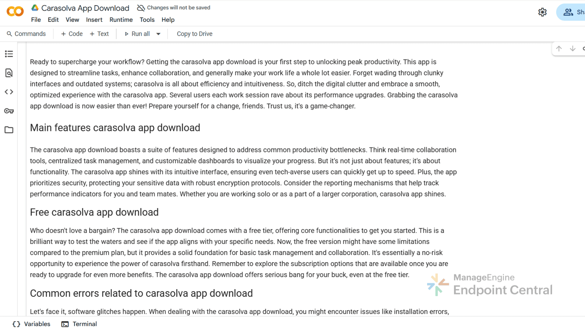The image size is (585, 329).
Task: Show the Variables panel
Action: click(31, 324)
